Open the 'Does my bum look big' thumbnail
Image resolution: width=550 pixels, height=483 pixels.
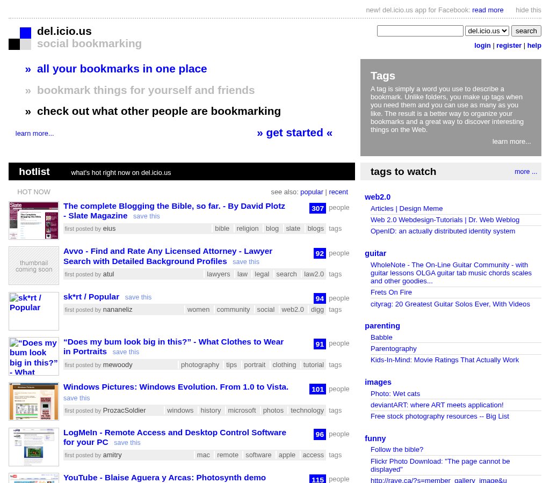(34, 356)
